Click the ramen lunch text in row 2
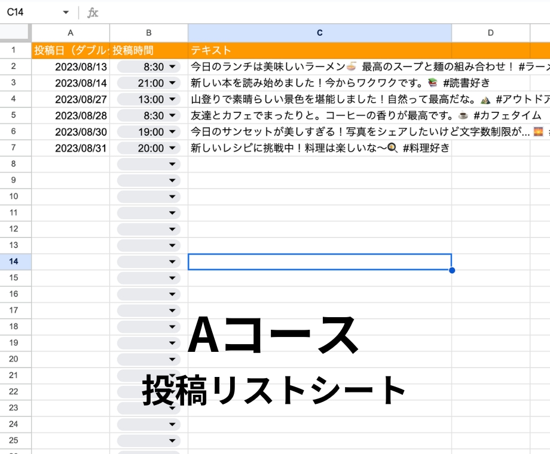 point(369,67)
